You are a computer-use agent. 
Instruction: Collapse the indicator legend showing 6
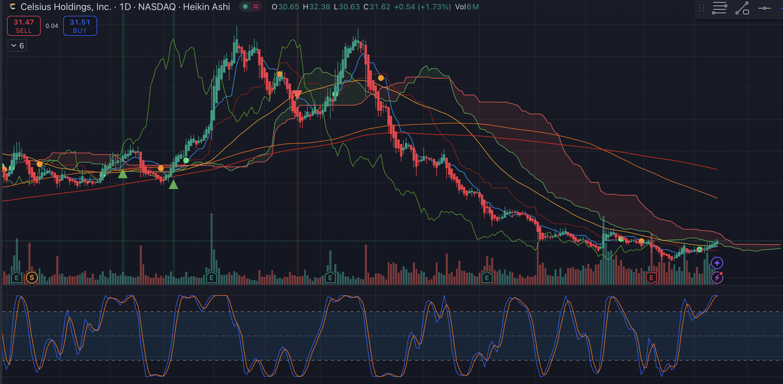click(17, 46)
